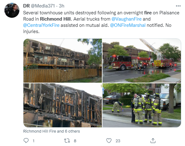Click the retweet count number 8
Screen dimensions: 185x146
click(x=75, y=141)
